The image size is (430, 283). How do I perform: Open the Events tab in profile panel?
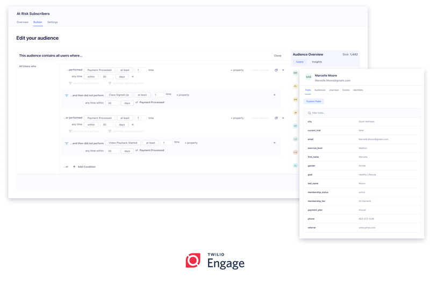pyautogui.click(x=346, y=90)
